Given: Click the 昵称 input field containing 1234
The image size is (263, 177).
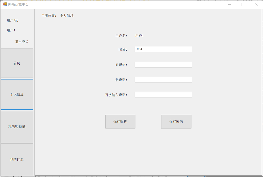Looking at the screenshot, I should pos(163,49).
